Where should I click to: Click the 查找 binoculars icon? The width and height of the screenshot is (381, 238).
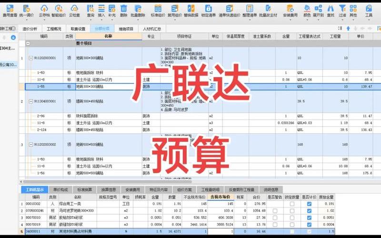331,9
